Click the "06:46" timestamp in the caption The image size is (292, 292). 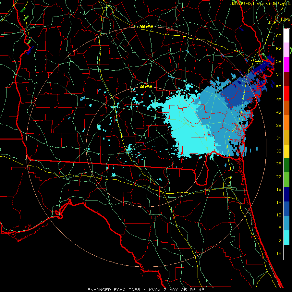coord(197,290)
